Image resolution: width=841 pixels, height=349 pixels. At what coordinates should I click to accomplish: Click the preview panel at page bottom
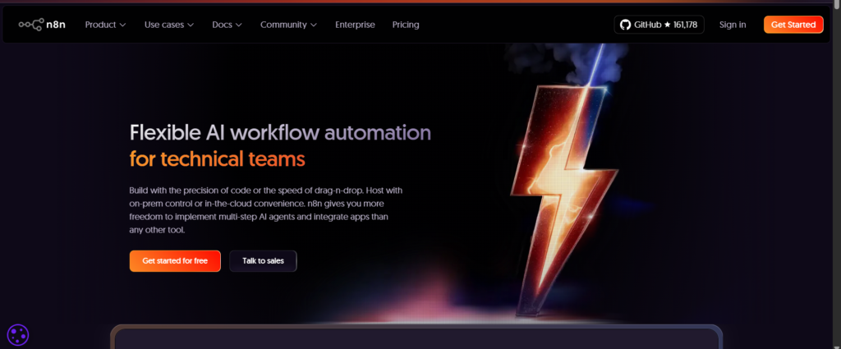point(416,338)
